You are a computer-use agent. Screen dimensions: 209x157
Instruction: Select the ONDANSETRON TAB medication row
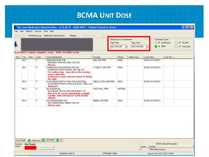point(104,63)
